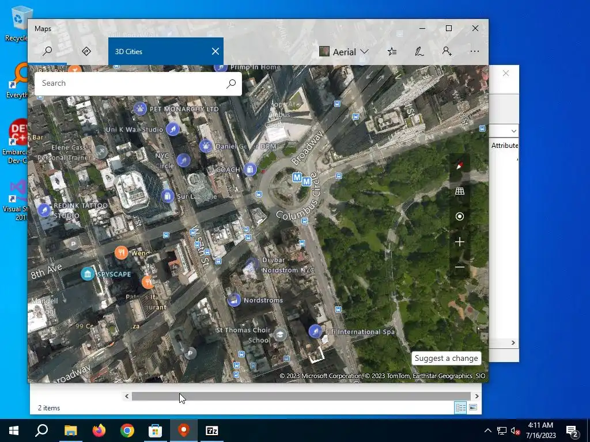The width and height of the screenshot is (590, 442).
Task: Zoom in with the plus button
Action: [x=459, y=242]
